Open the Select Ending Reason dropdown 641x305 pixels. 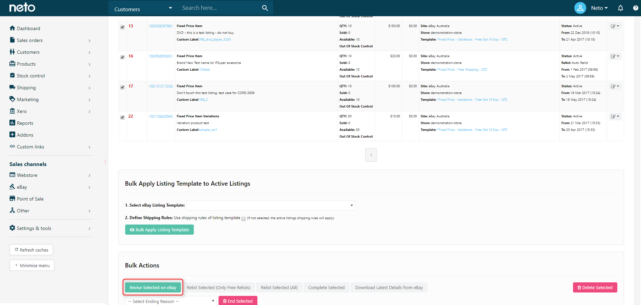(170, 301)
